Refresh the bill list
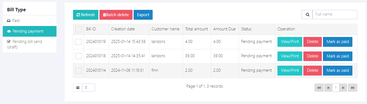 pyautogui.click(x=86, y=15)
